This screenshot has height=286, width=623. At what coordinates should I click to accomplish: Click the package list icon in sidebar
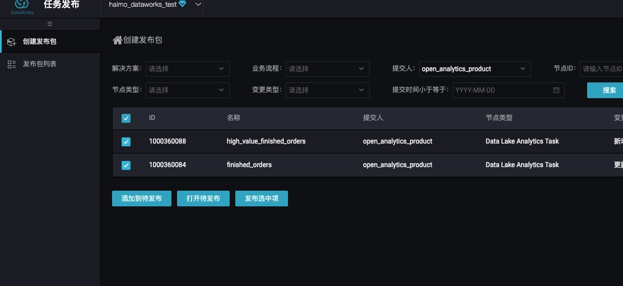[x=12, y=64]
